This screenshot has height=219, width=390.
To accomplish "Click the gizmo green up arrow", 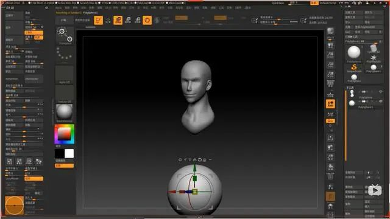I will tap(195, 168).
